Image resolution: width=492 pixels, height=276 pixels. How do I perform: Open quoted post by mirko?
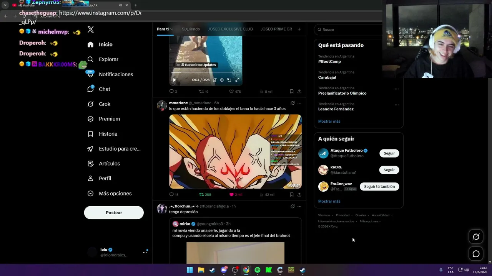235,241
